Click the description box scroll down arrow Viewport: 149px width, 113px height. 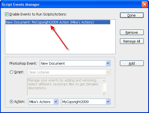[x=104, y=93]
